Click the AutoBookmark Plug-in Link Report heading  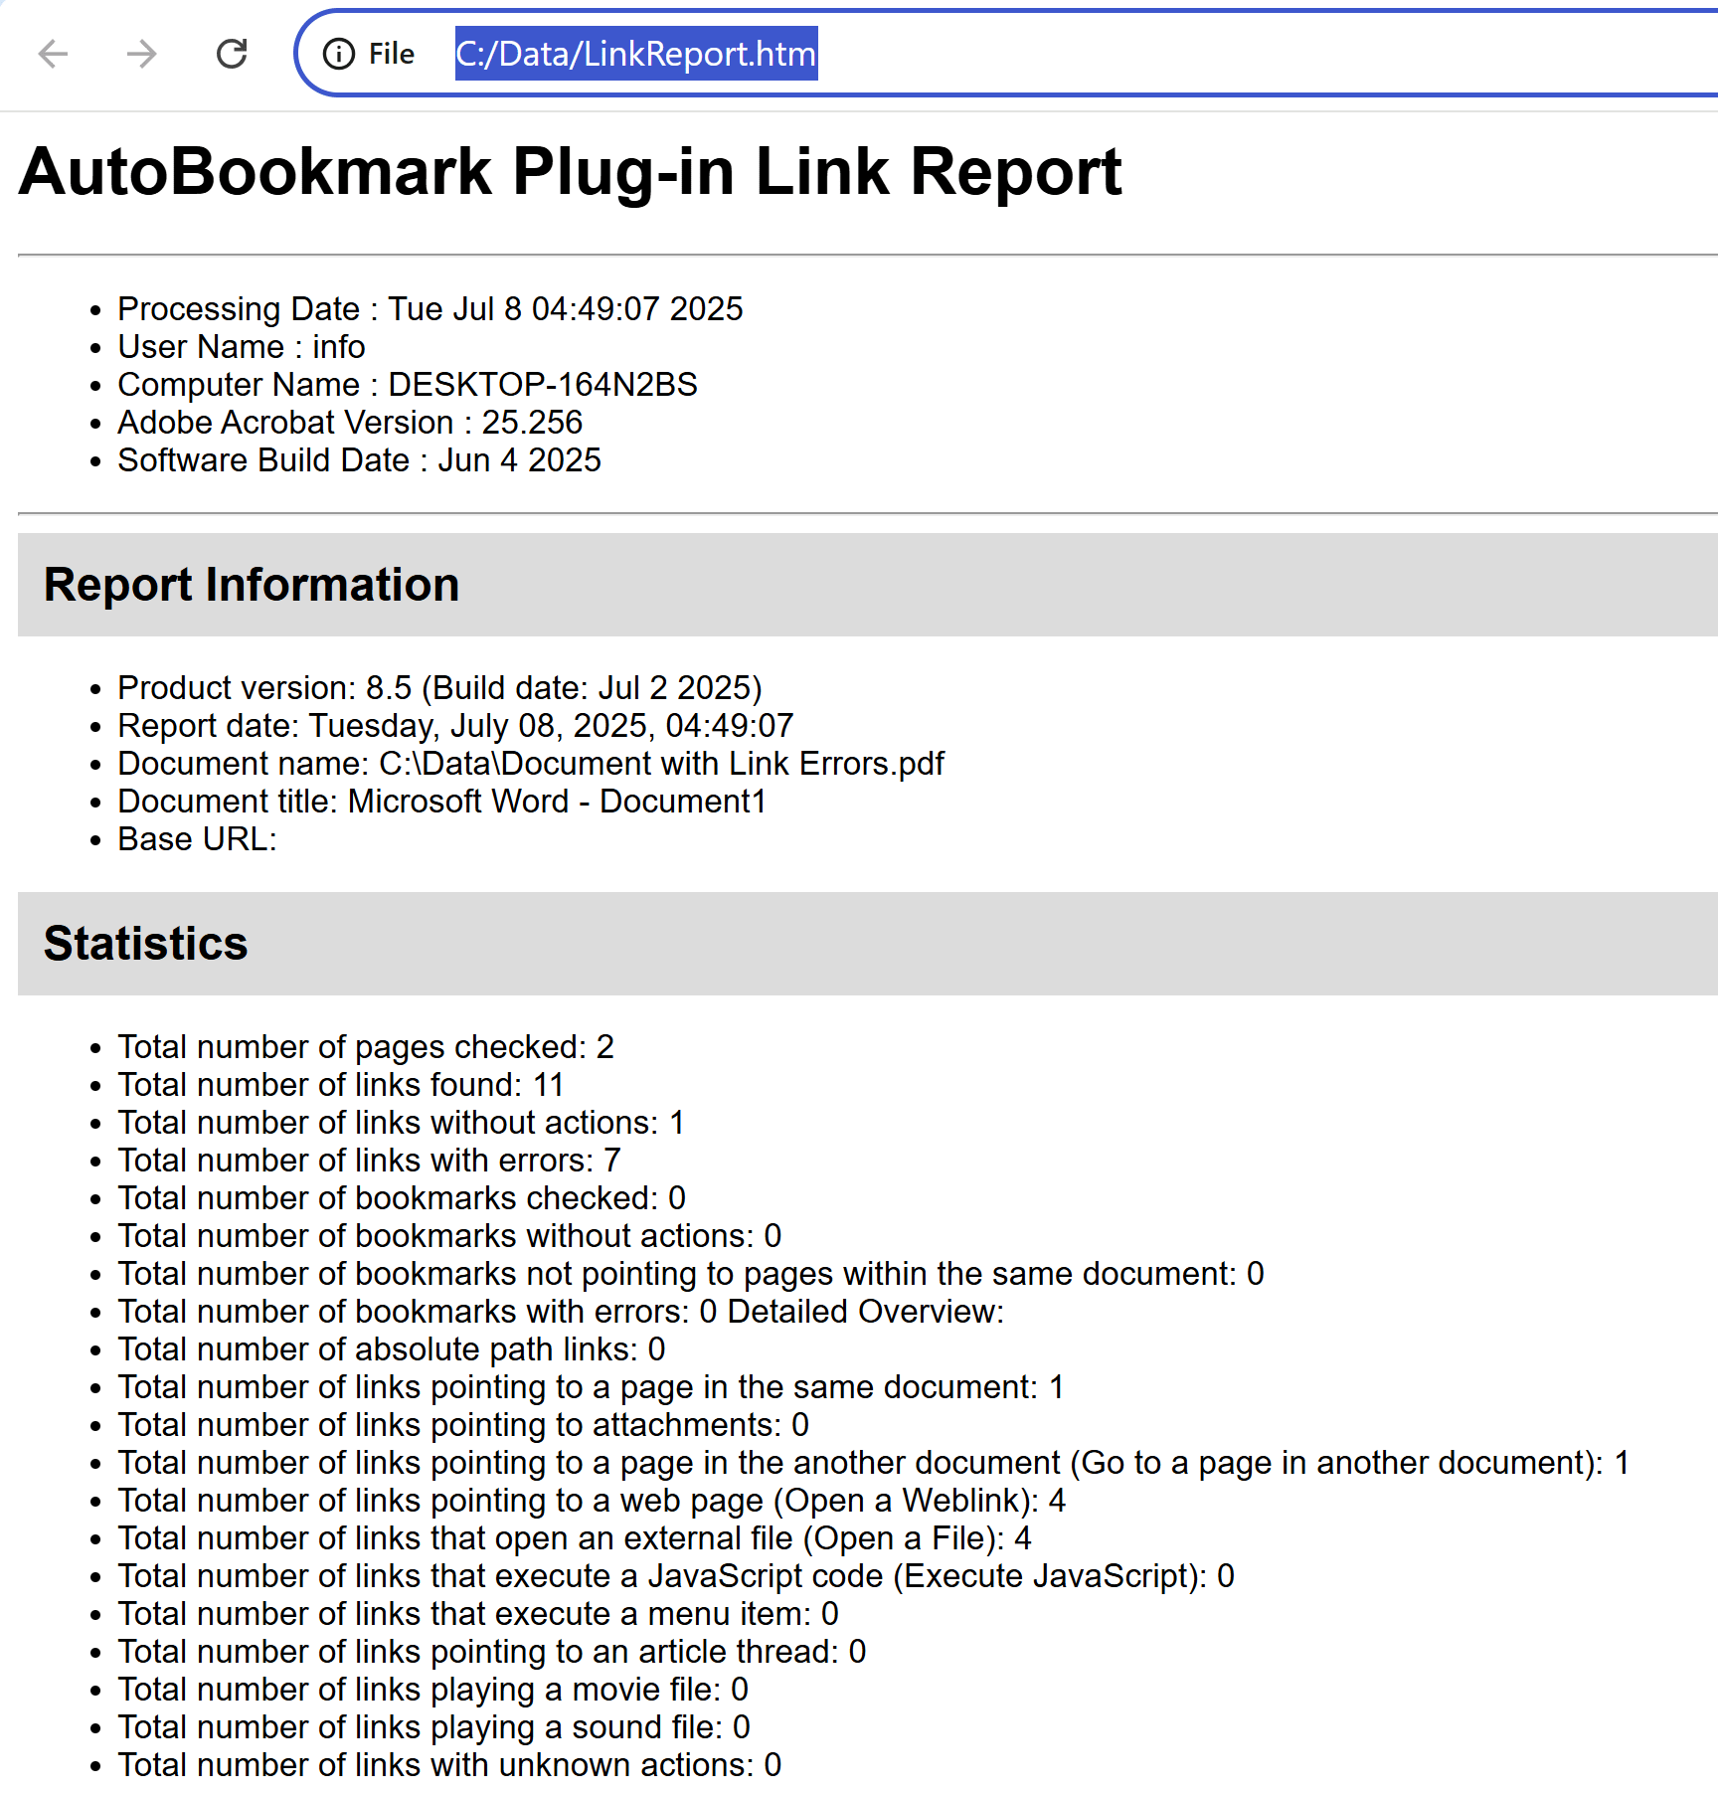coord(570,172)
